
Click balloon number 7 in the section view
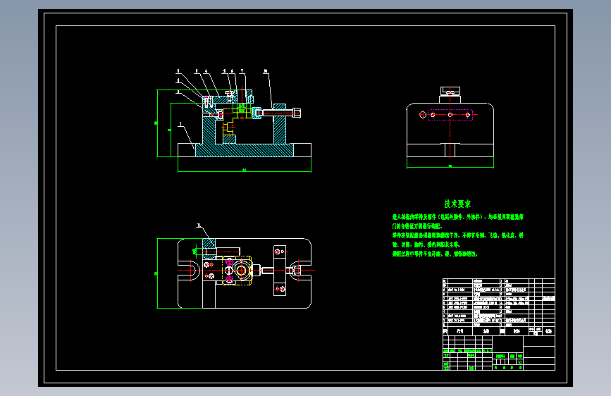(x=242, y=71)
